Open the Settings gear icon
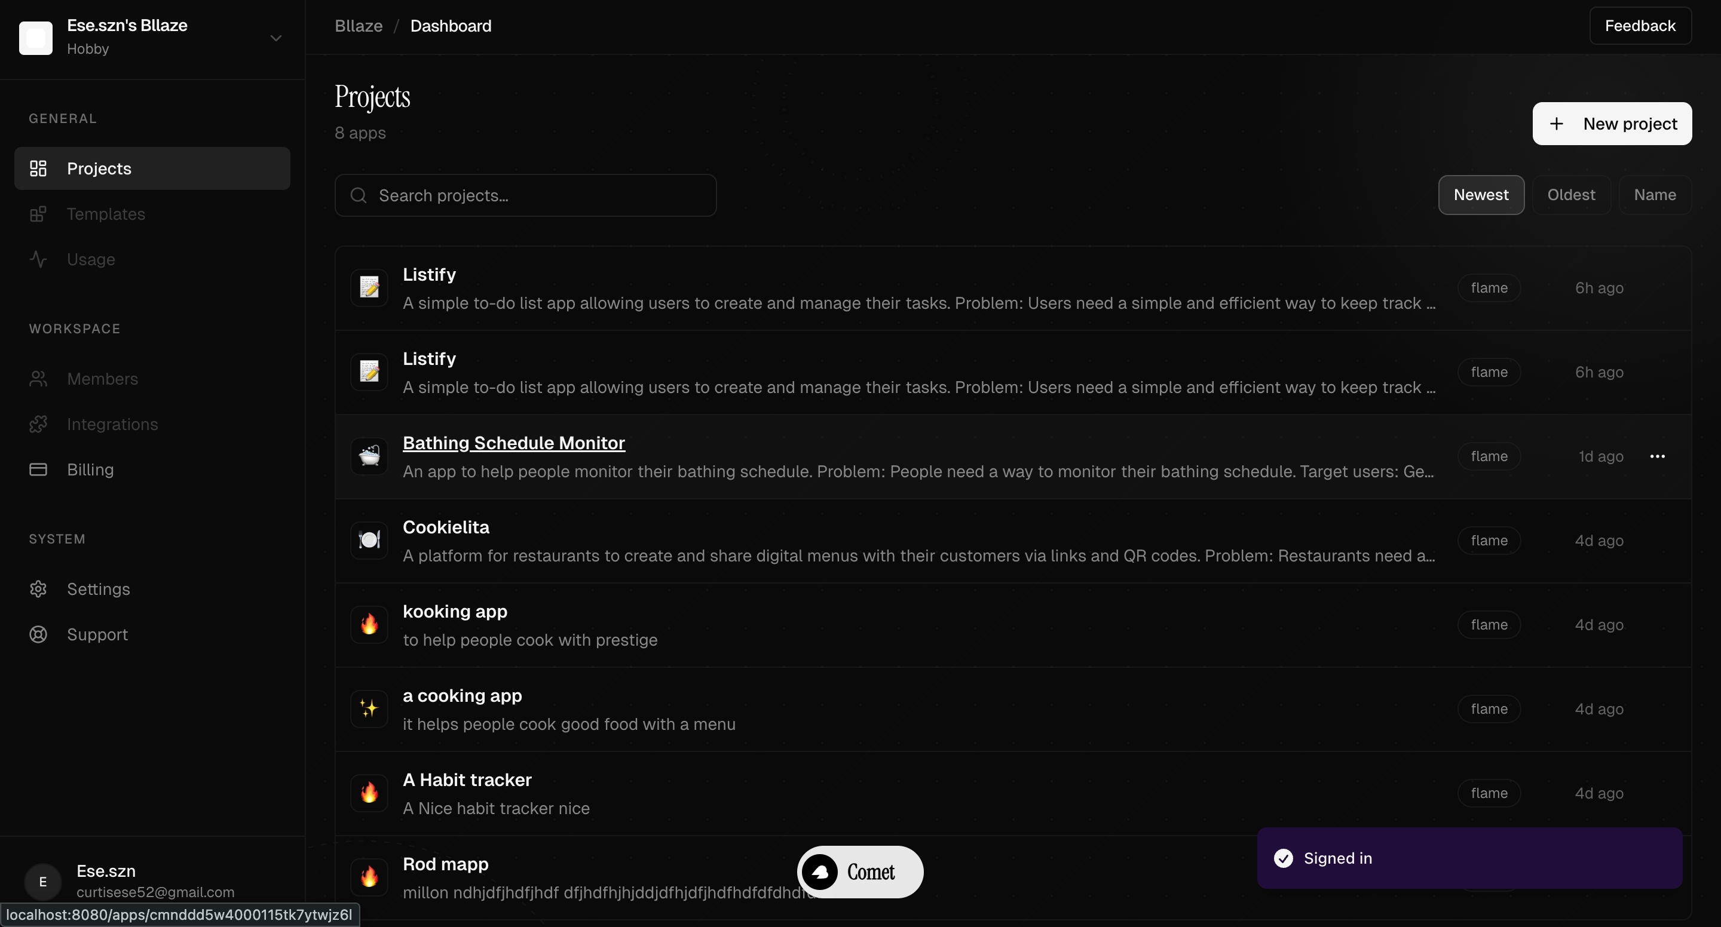 [38, 589]
